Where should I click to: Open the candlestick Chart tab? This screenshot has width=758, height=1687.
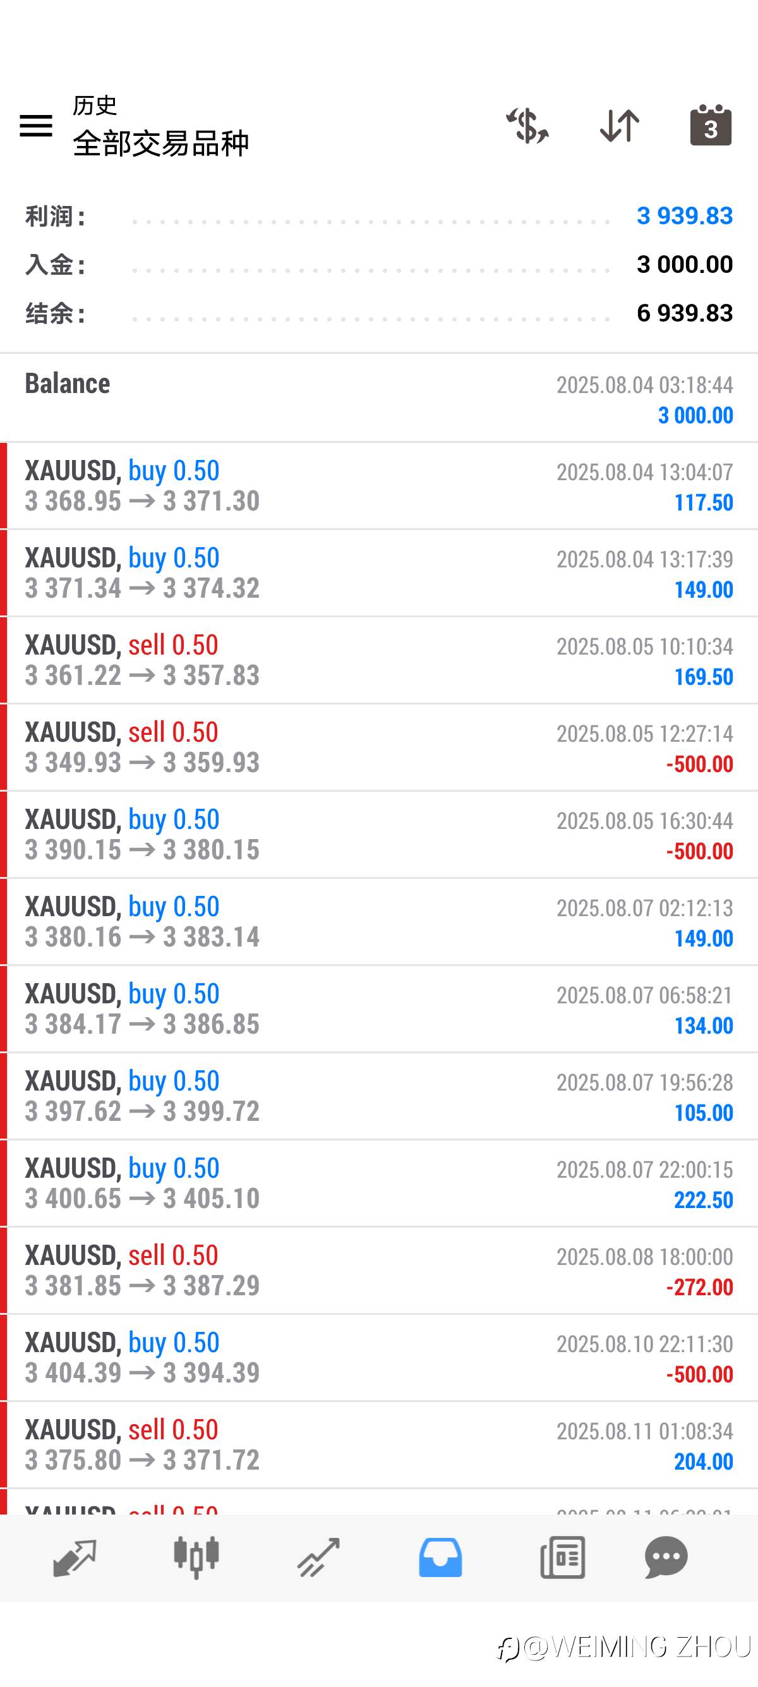(196, 1557)
